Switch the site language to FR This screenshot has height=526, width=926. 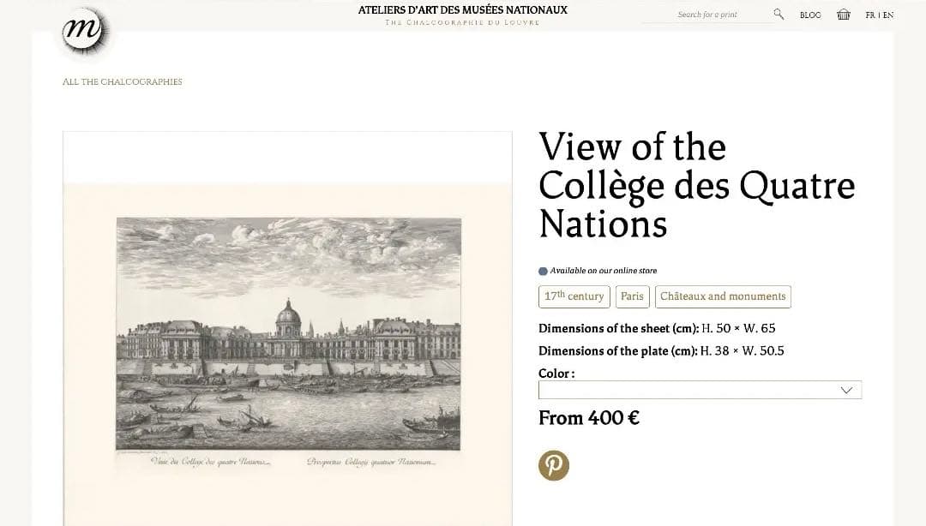point(872,15)
